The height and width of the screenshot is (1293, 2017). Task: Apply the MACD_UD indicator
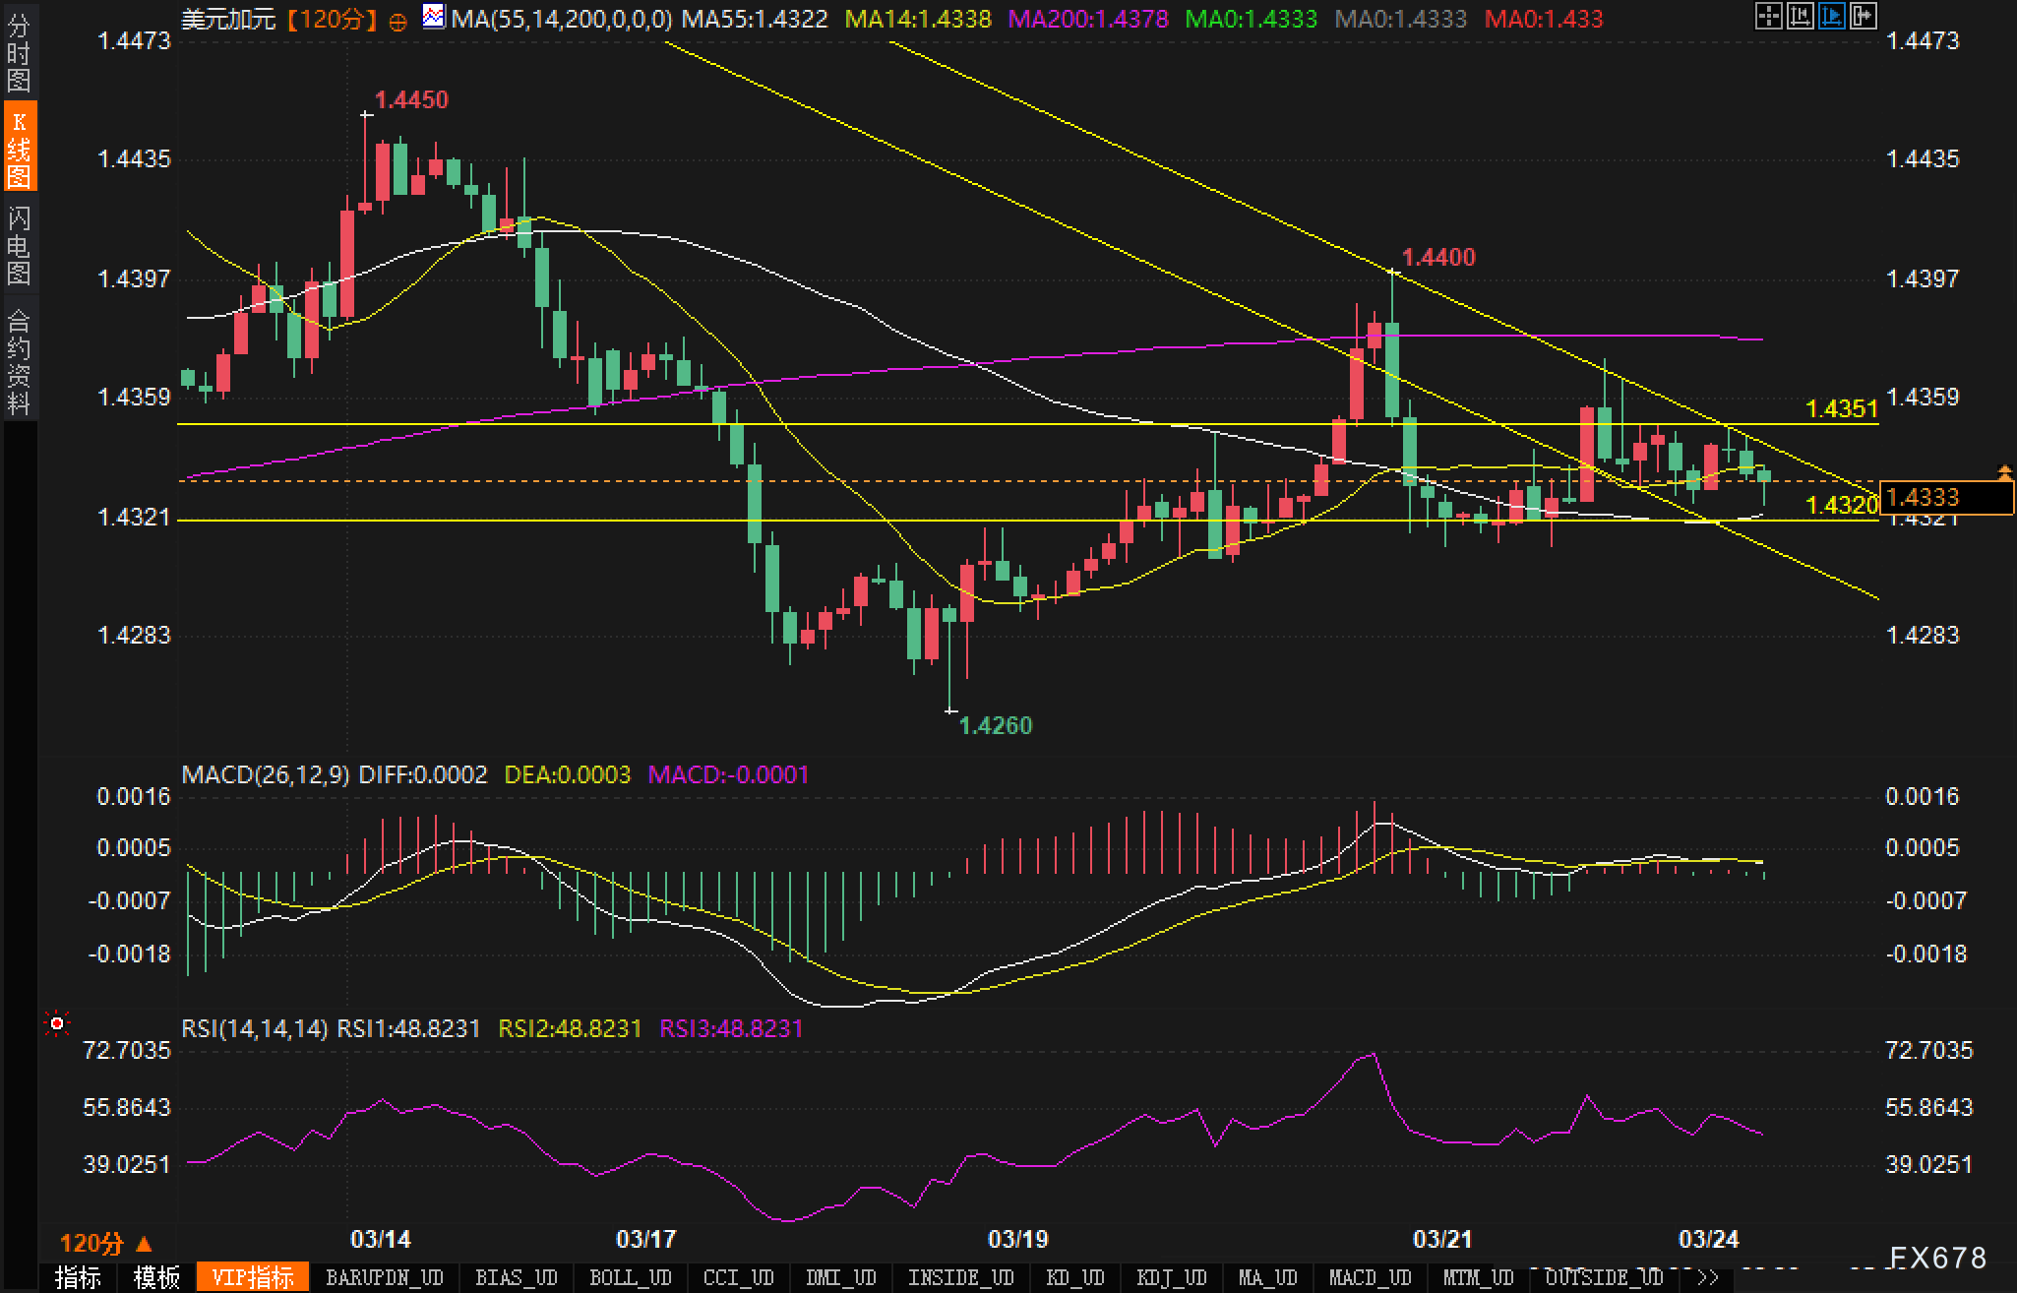[x=1370, y=1277]
